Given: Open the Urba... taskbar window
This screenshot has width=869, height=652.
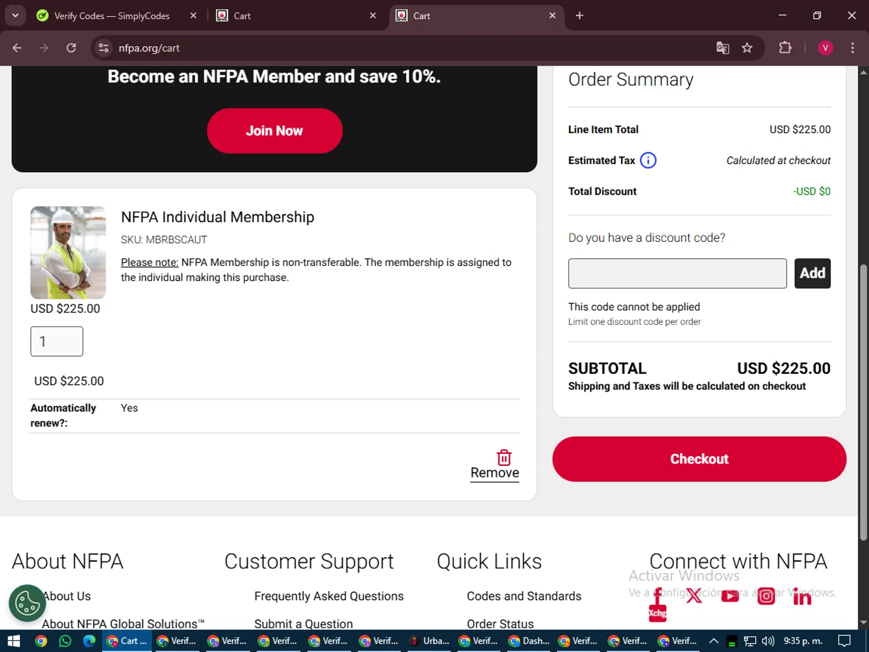Looking at the screenshot, I should 429,641.
